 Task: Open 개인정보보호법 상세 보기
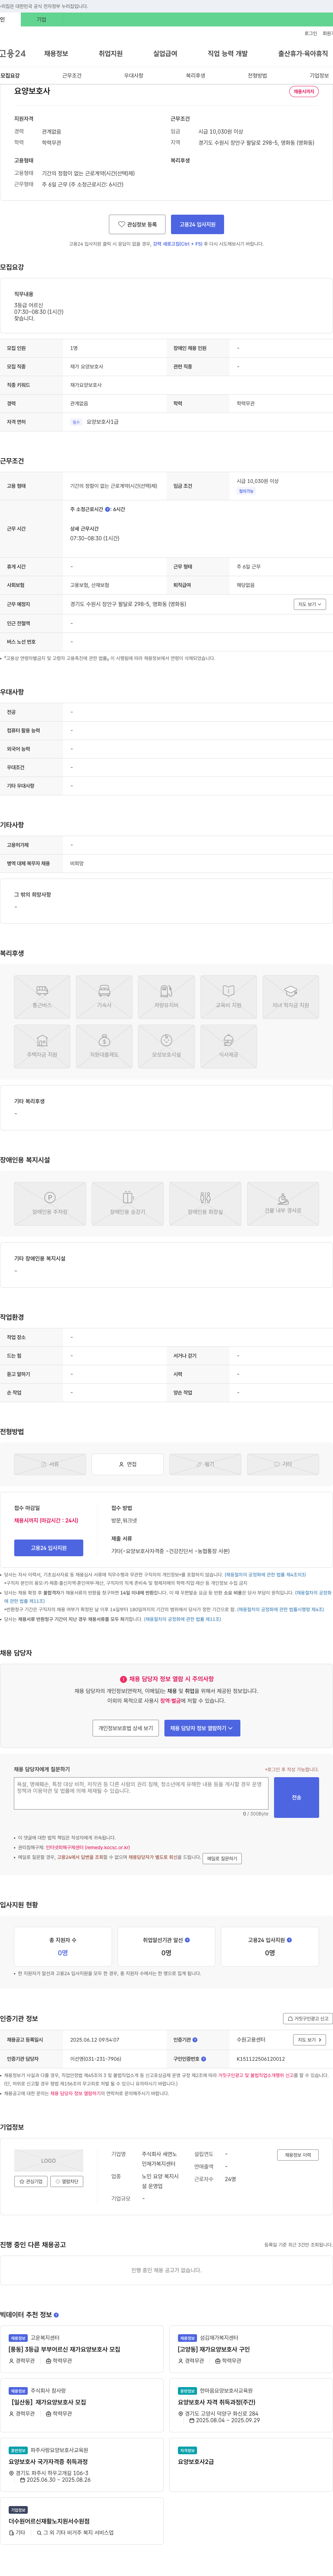(126, 1728)
